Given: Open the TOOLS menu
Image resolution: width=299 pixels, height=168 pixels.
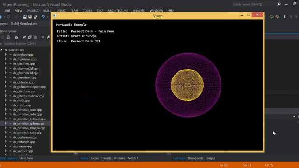Looking at the screenshot, I should click(87, 11).
